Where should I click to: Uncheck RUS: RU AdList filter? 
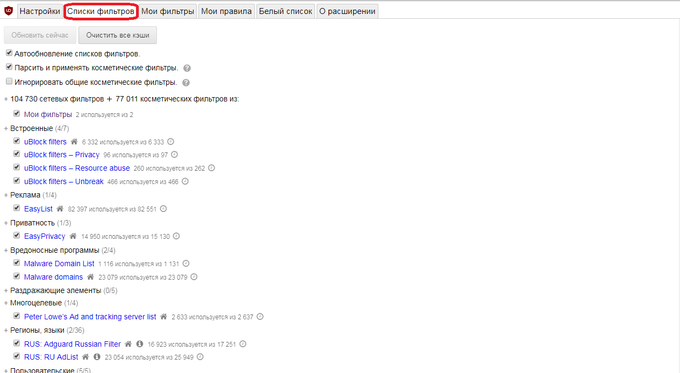[x=17, y=356]
